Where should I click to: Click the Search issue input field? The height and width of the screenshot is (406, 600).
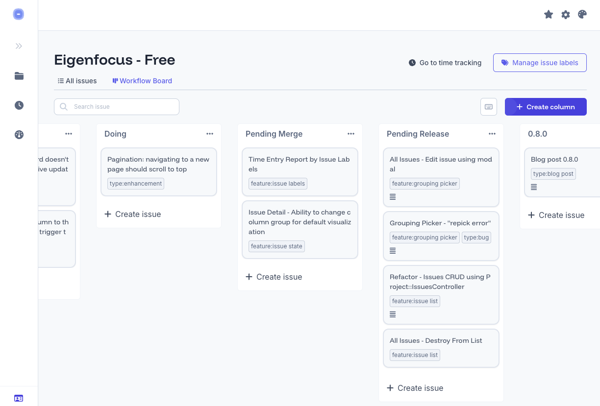pyautogui.click(x=117, y=107)
